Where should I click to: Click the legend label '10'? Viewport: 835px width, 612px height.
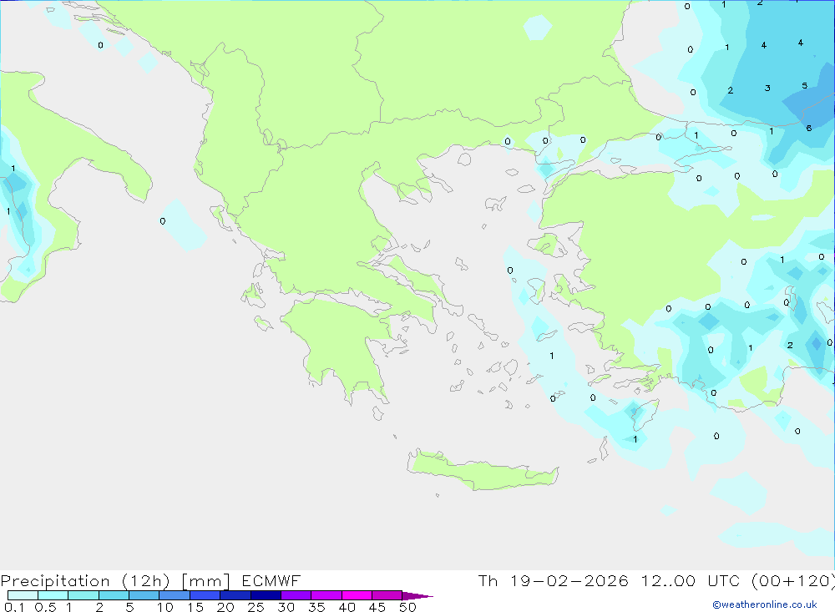(x=165, y=607)
